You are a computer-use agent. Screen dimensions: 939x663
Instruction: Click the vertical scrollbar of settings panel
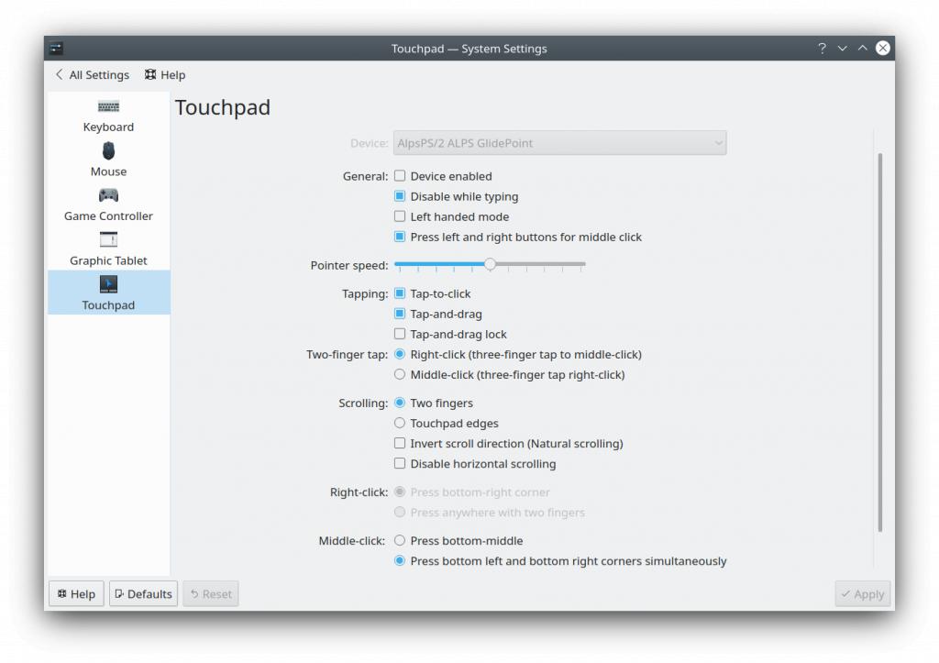coord(880,339)
